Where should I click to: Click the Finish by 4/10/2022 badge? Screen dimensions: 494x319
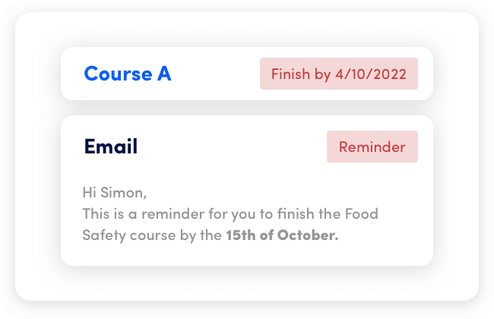coord(339,74)
